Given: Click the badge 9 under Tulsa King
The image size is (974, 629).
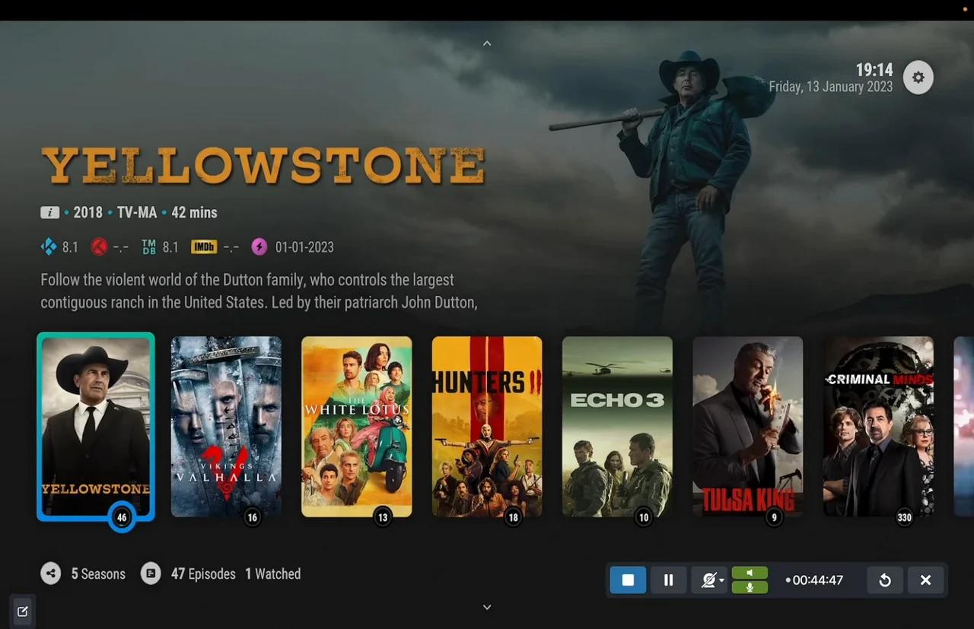Looking at the screenshot, I should point(774,517).
